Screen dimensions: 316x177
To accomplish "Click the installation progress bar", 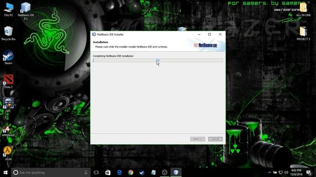I will click(x=158, y=60).
